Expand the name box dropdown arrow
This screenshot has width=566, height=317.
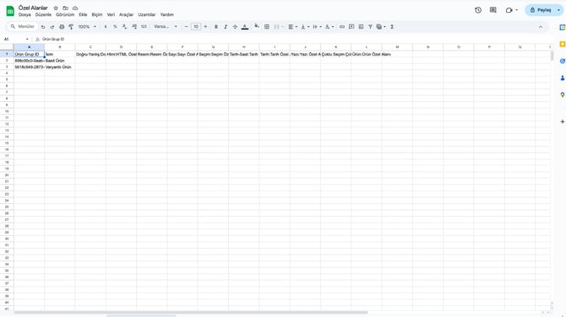tap(27, 39)
